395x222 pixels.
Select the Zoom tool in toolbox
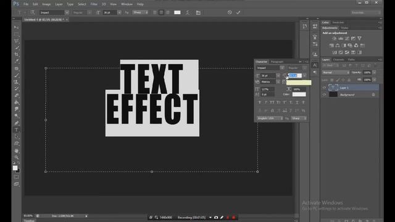tap(17, 158)
